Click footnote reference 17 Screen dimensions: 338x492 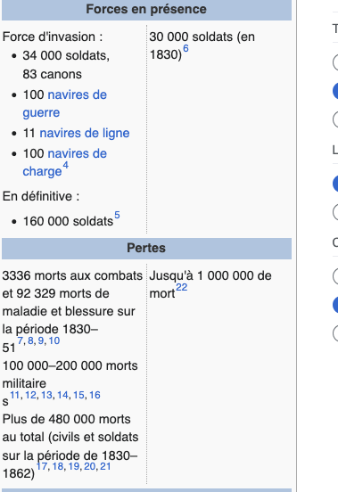coord(41,466)
